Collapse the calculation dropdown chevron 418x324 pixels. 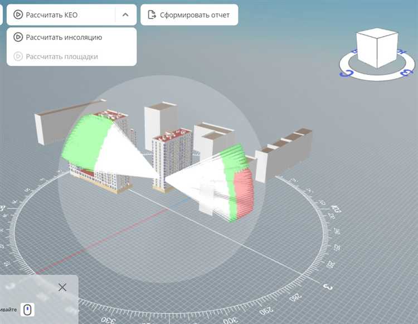pyautogui.click(x=125, y=15)
